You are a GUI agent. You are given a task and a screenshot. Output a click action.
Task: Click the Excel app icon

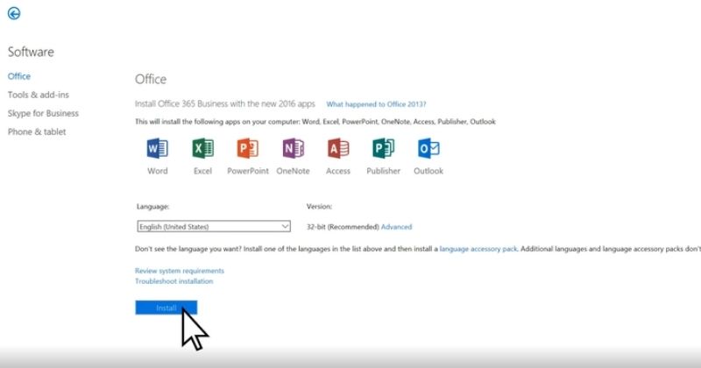tap(202, 148)
